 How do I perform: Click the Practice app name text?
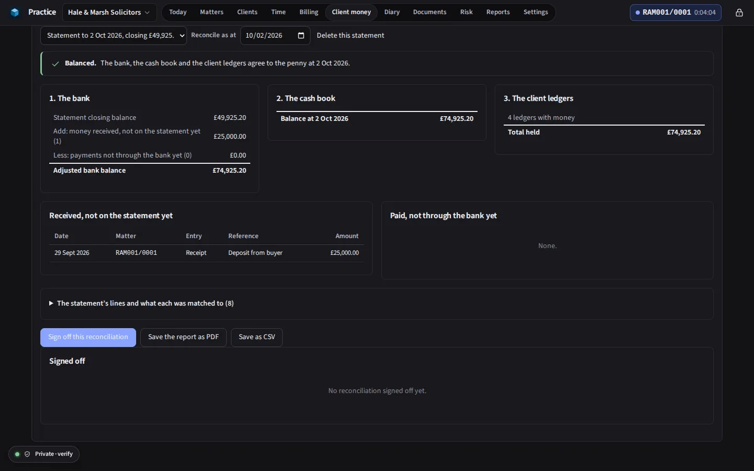[x=42, y=12]
